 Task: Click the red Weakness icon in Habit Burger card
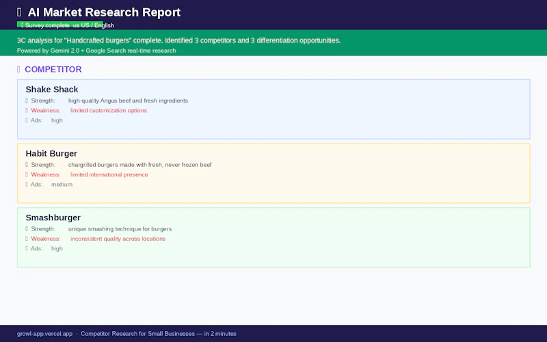point(27,174)
